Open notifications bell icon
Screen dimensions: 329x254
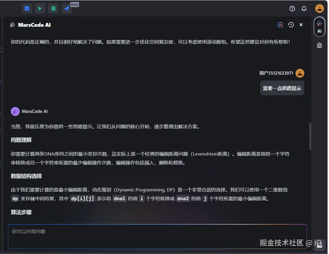tap(304, 9)
